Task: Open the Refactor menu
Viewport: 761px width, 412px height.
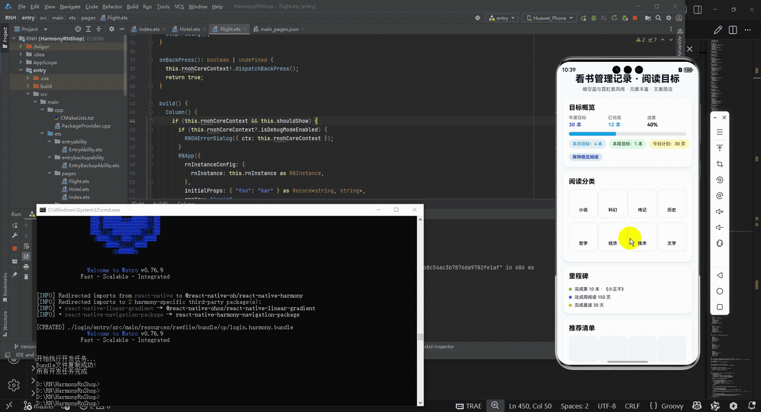Action: [112, 6]
